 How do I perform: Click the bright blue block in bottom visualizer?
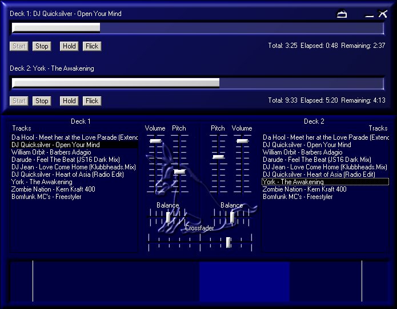point(244,282)
